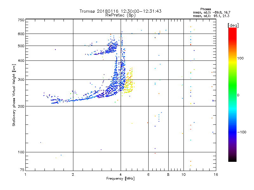Click the 'Stationary phase Virtual Height [km]' label

[14, 95]
